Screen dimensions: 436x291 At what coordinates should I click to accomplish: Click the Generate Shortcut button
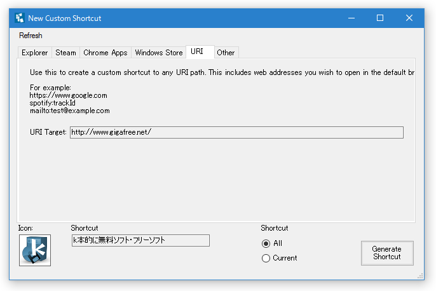pyautogui.click(x=387, y=253)
